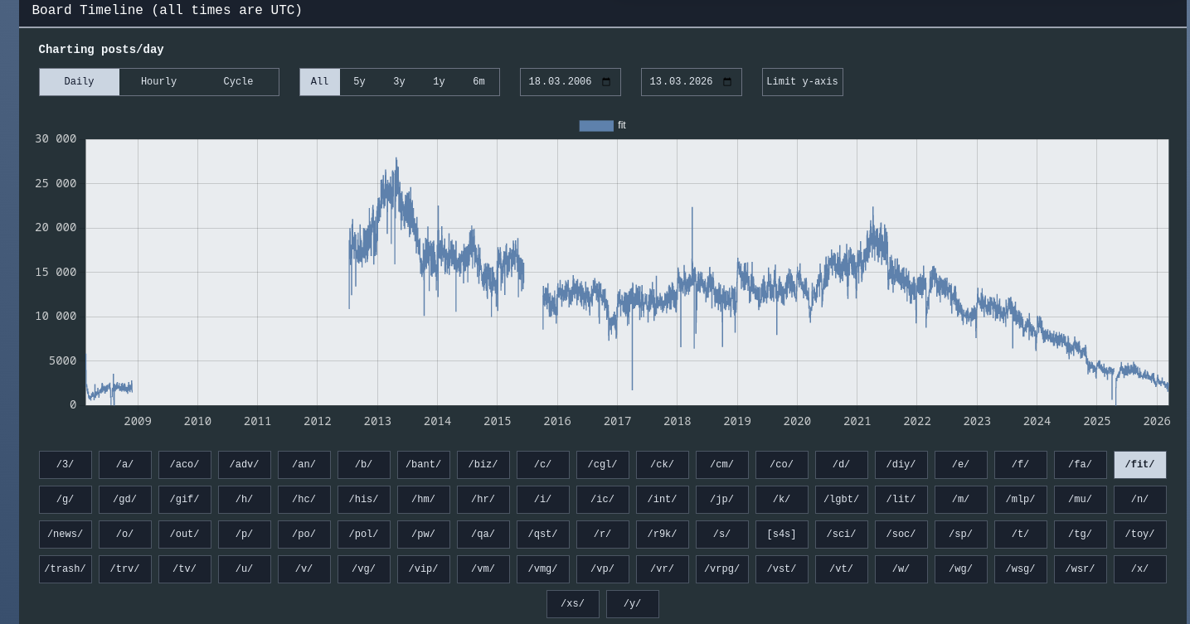Load the /soc/ board chart
The image size is (1190, 624).
(x=901, y=535)
